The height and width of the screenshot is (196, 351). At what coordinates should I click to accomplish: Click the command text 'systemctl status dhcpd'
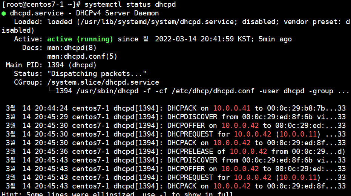[130, 5]
